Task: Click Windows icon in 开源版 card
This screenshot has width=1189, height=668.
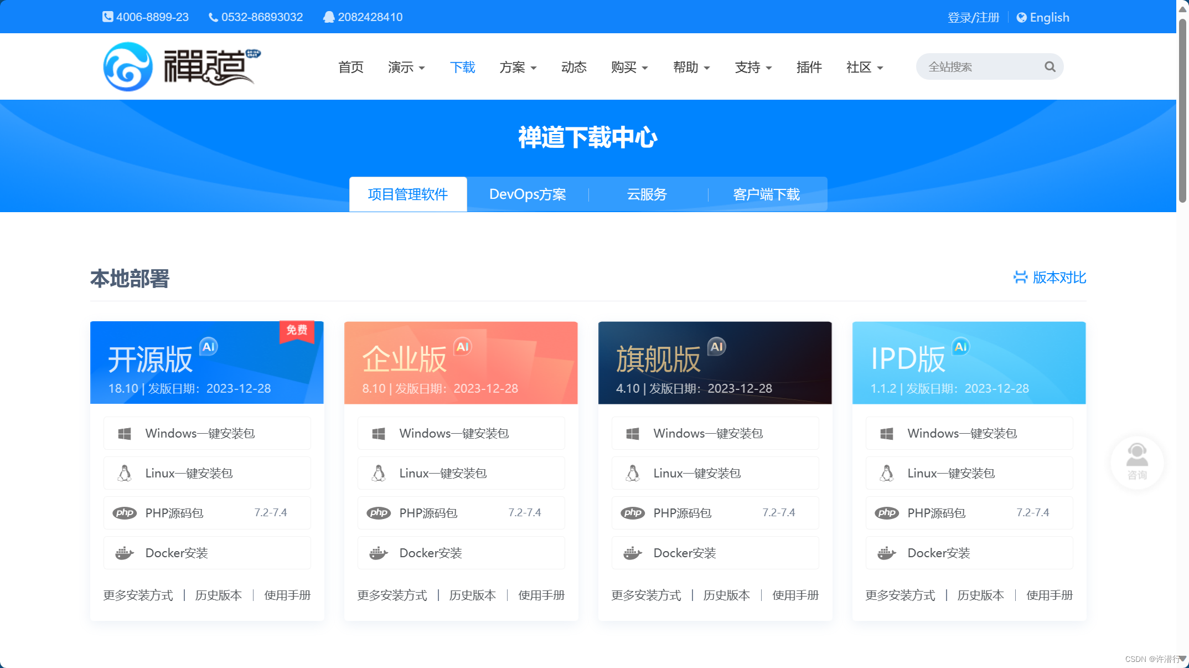Action: [x=125, y=434]
